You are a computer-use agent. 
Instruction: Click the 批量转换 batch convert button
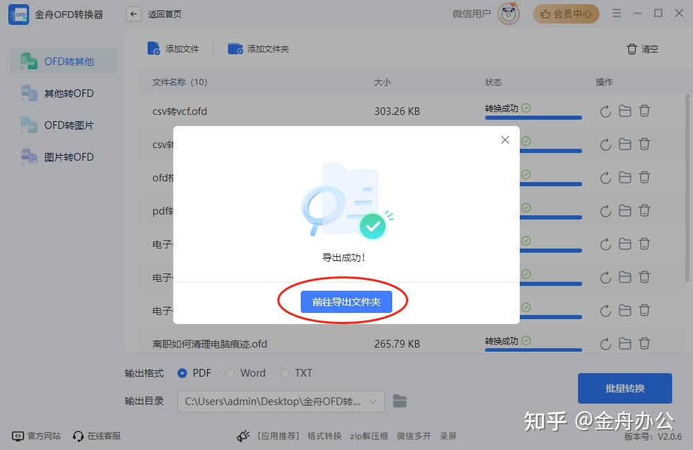(x=624, y=388)
